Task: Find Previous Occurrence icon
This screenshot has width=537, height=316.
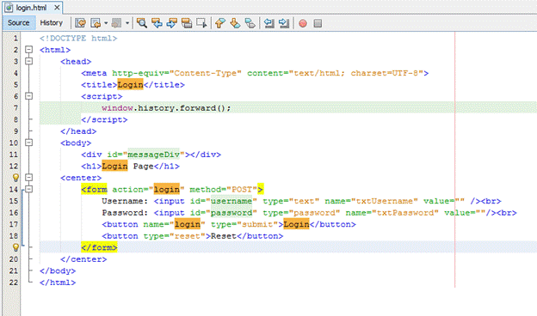Action: (157, 23)
